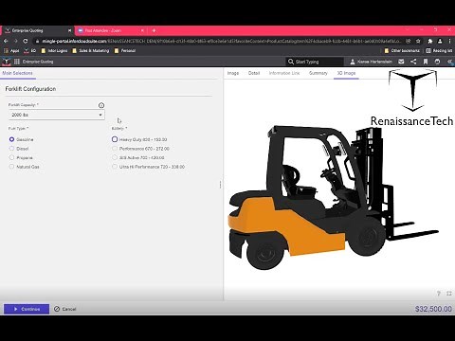Image resolution: width=455 pixels, height=341 pixels.
Task: Open the Chrome three-dot menu
Action: tap(449, 41)
